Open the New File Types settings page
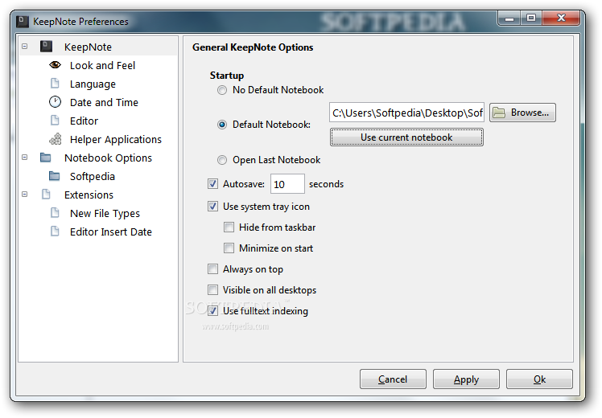 pos(105,213)
